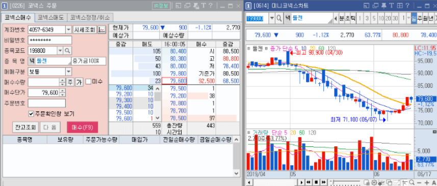Click the 매수수량 input field

[x=44, y=82]
